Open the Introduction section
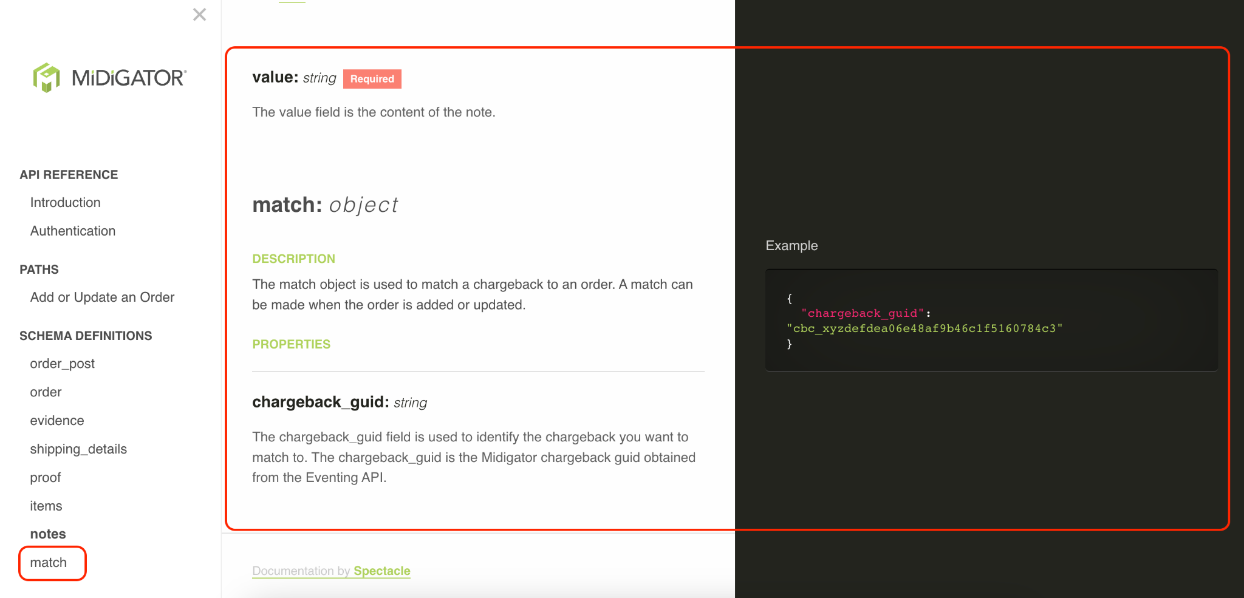This screenshot has width=1244, height=598. point(66,203)
